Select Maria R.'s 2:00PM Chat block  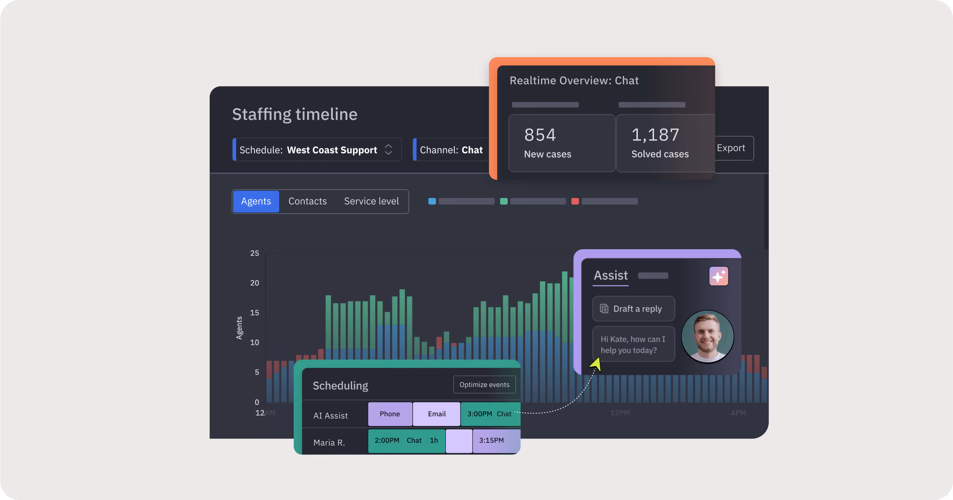(x=406, y=440)
